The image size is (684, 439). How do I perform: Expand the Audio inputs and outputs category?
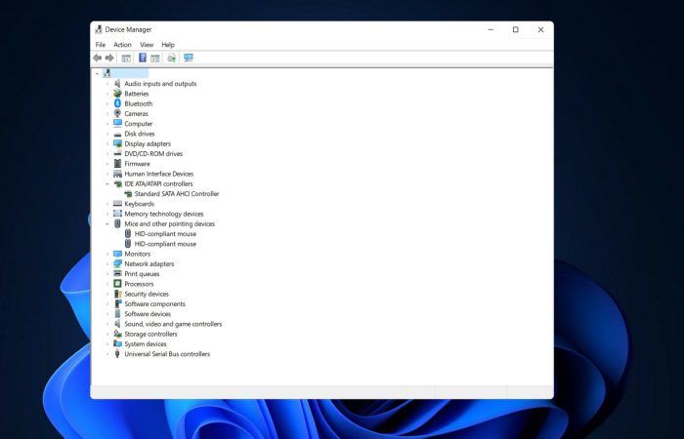coord(107,84)
